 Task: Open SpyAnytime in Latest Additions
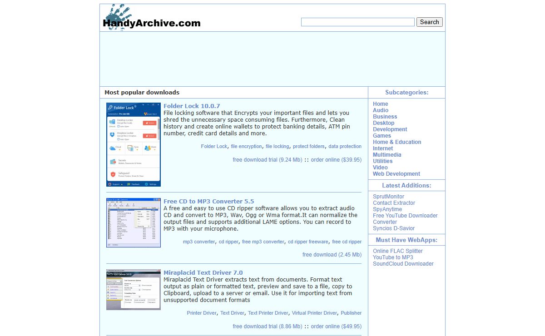pos(387,209)
